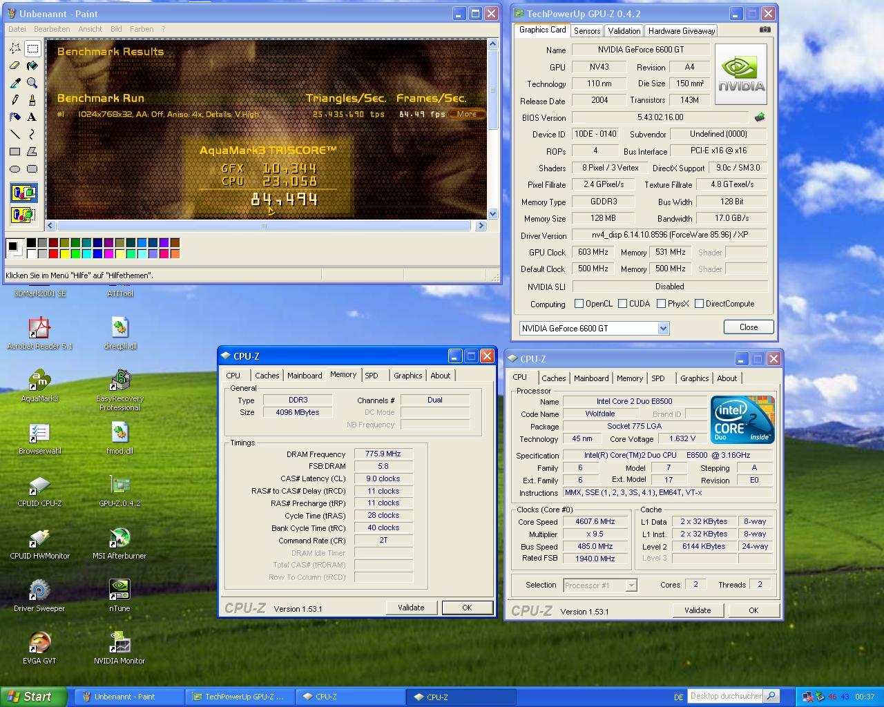Click the Windows Start button
The width and height of the screenshot is (884, 707).
point(34,697)
